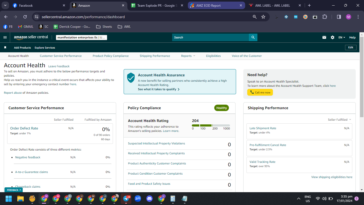This screenshot has height=205, width=364.
Task: Open the Chrome extensions puzzle menu
Action: coord(325,17)
